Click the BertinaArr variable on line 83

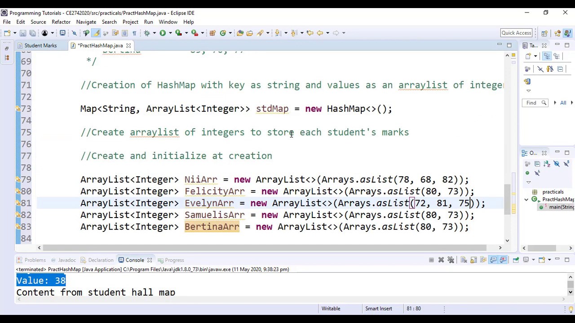click(212, 227)
